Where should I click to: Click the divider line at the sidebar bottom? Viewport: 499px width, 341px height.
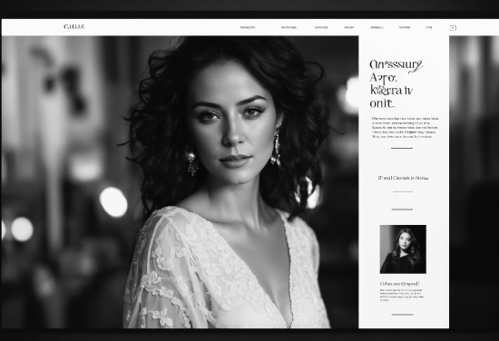402,315
